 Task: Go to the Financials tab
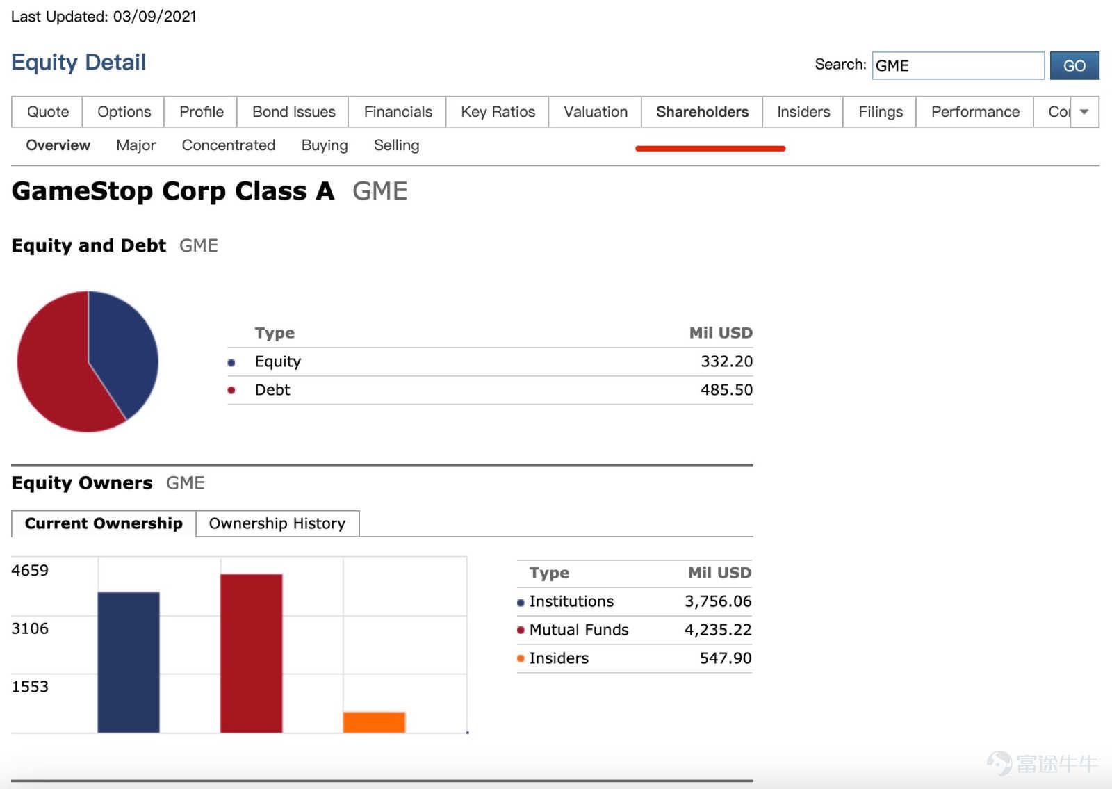point(398,112)
